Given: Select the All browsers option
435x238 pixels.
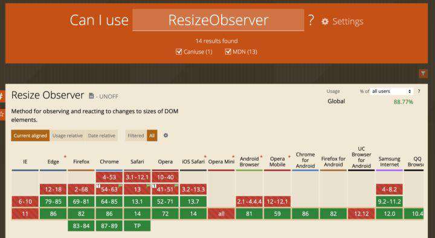Looking at the screenshot, I should (x=152, y=136).
